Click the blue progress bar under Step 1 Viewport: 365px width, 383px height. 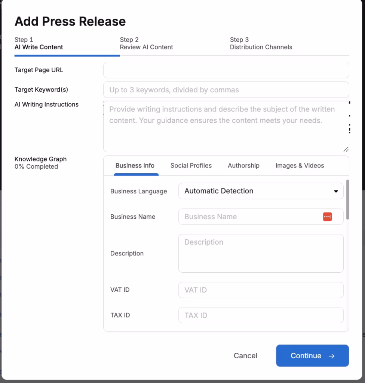click(x=67, y=55)
